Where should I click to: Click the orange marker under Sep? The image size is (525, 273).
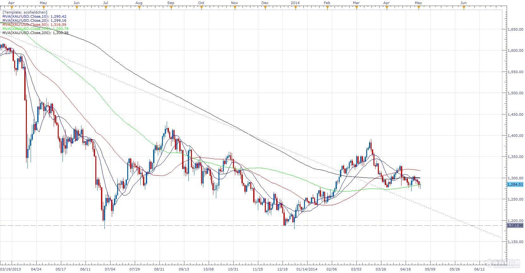coord(171,8)
